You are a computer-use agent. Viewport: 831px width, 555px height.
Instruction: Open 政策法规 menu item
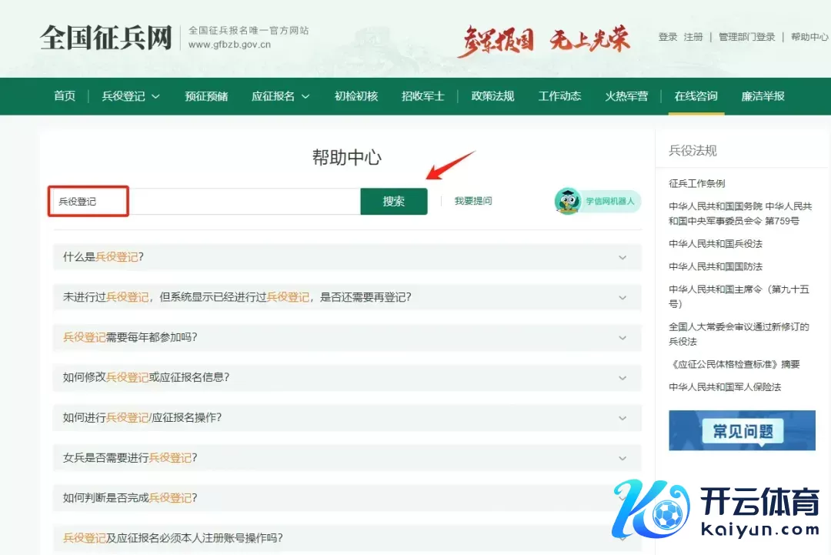[x=492, y=96]
